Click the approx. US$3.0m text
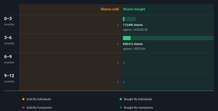218x111 pixels. [x=134, y=49]
